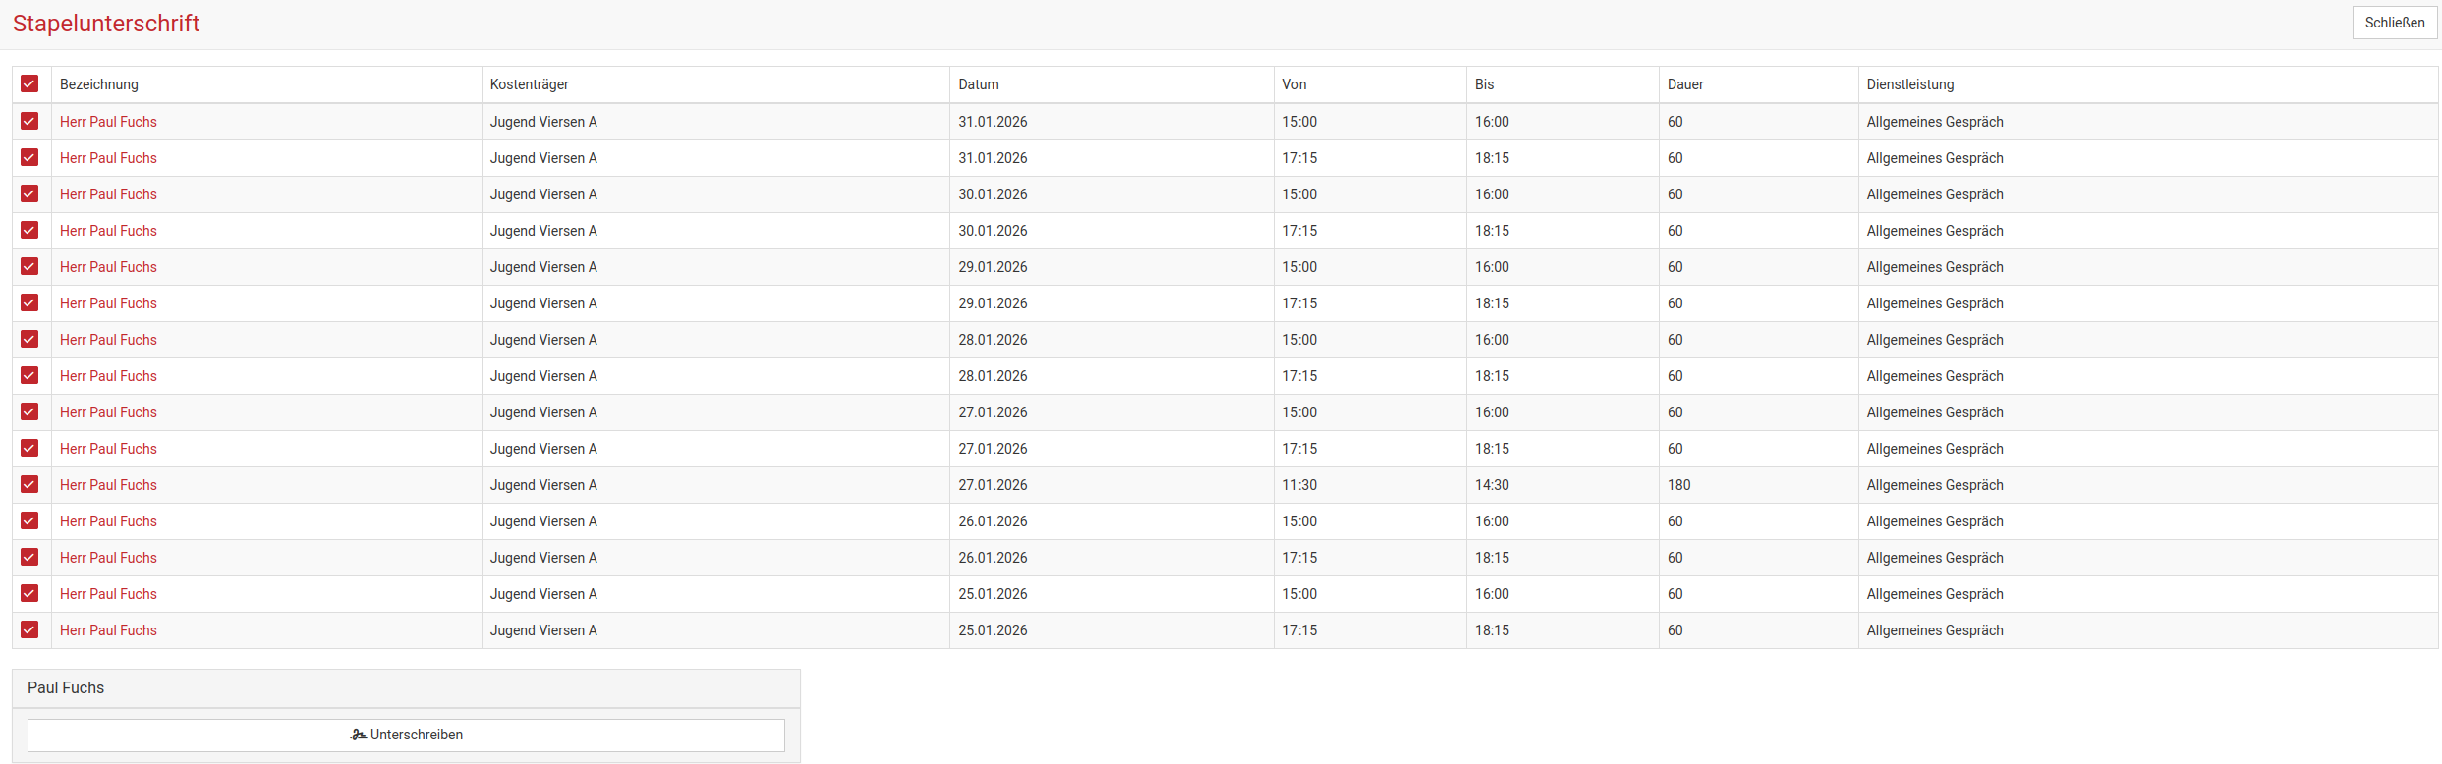Click the Dienstleistung column header
This screenshot has height=764, width=2442.
[1910, 84]
